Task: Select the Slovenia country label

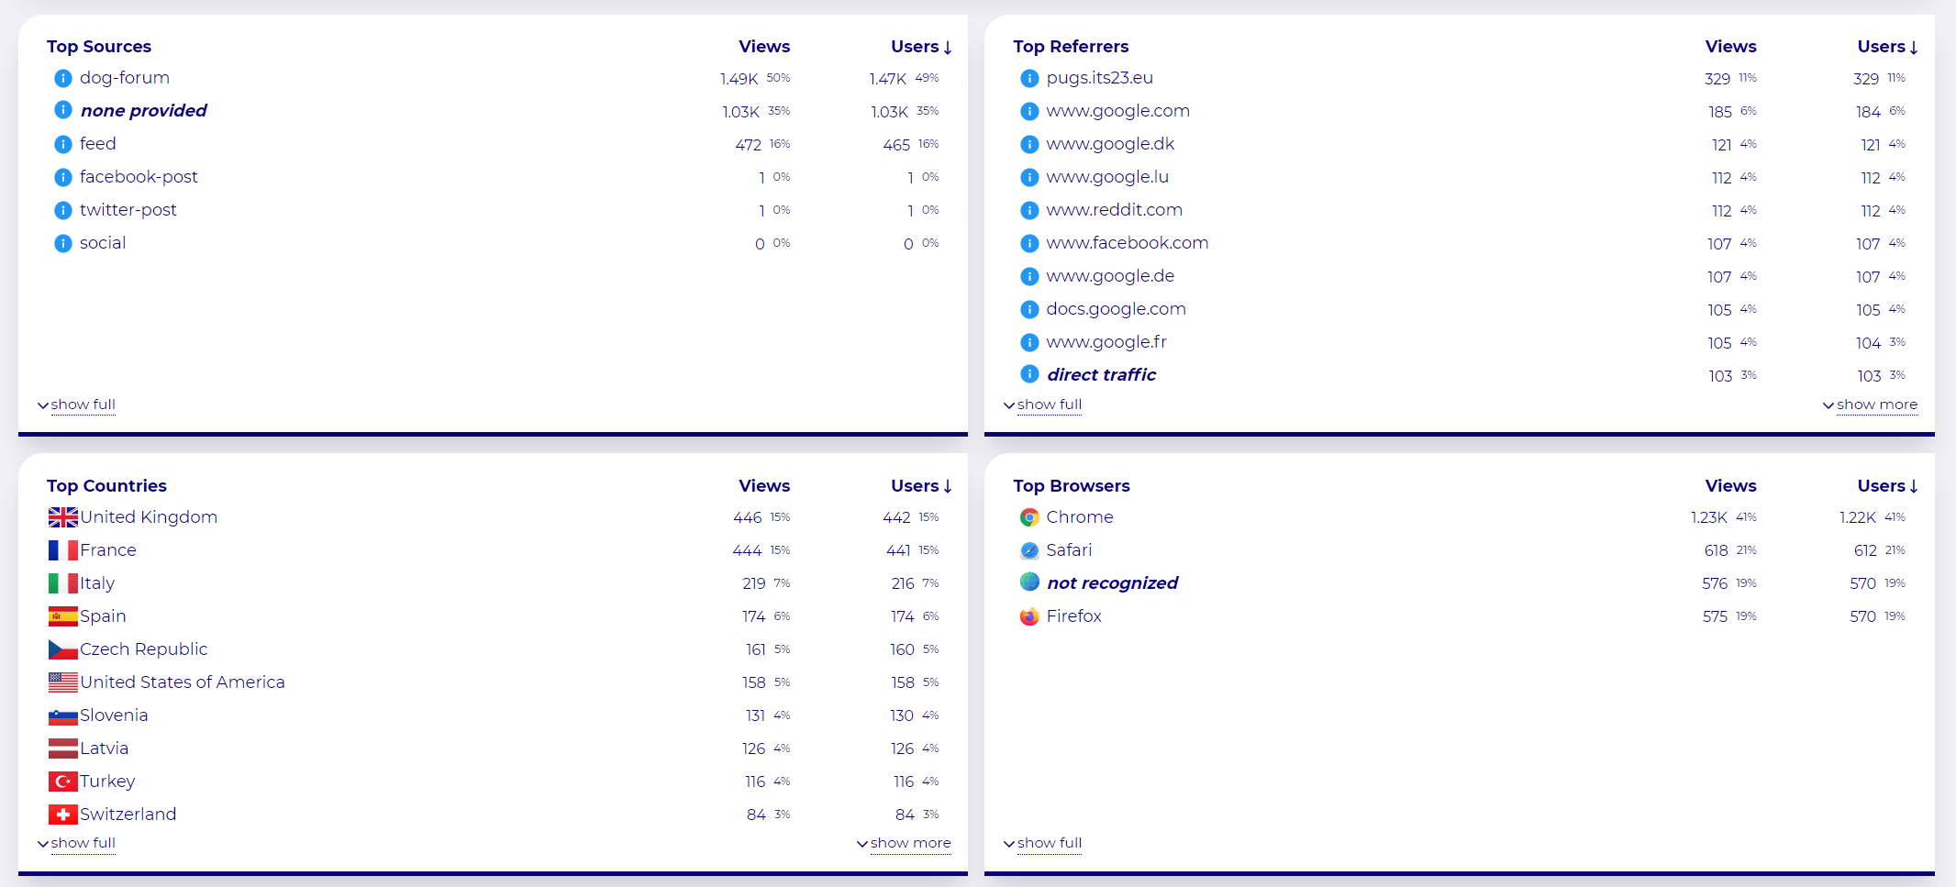Action: [x=114, y=715]
